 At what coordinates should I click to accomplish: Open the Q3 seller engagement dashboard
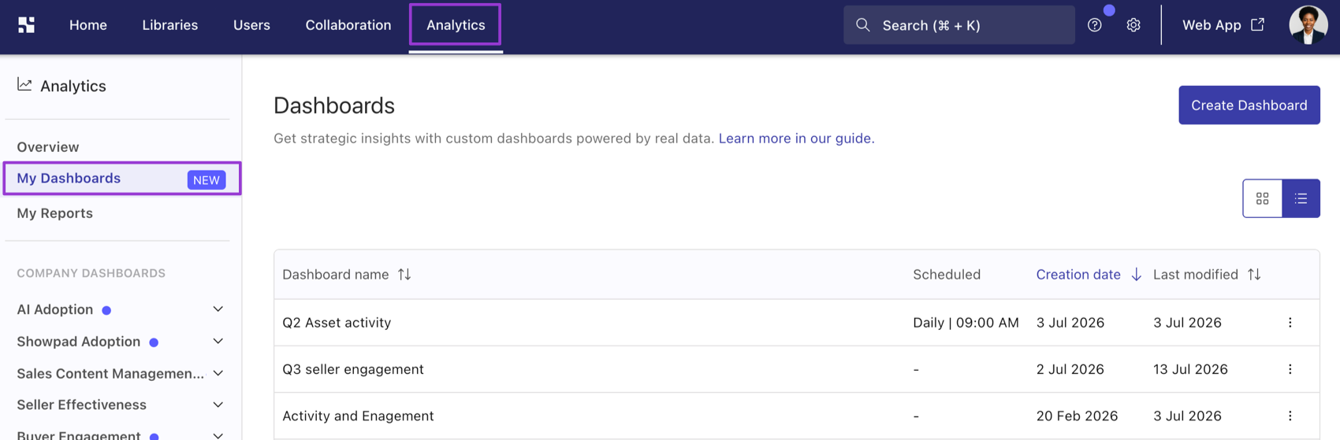click(x=352, y=369)
